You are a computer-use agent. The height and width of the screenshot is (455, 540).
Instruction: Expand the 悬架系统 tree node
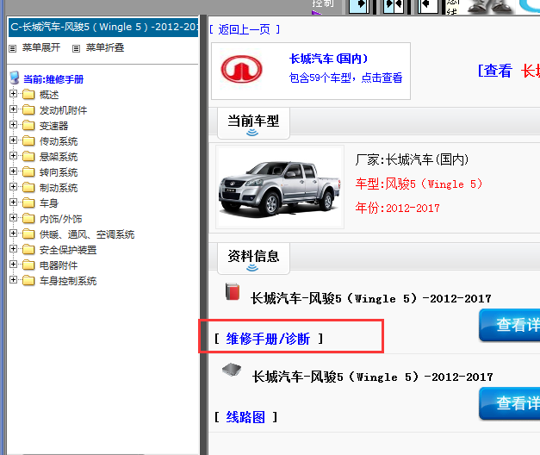coord(13,155)
